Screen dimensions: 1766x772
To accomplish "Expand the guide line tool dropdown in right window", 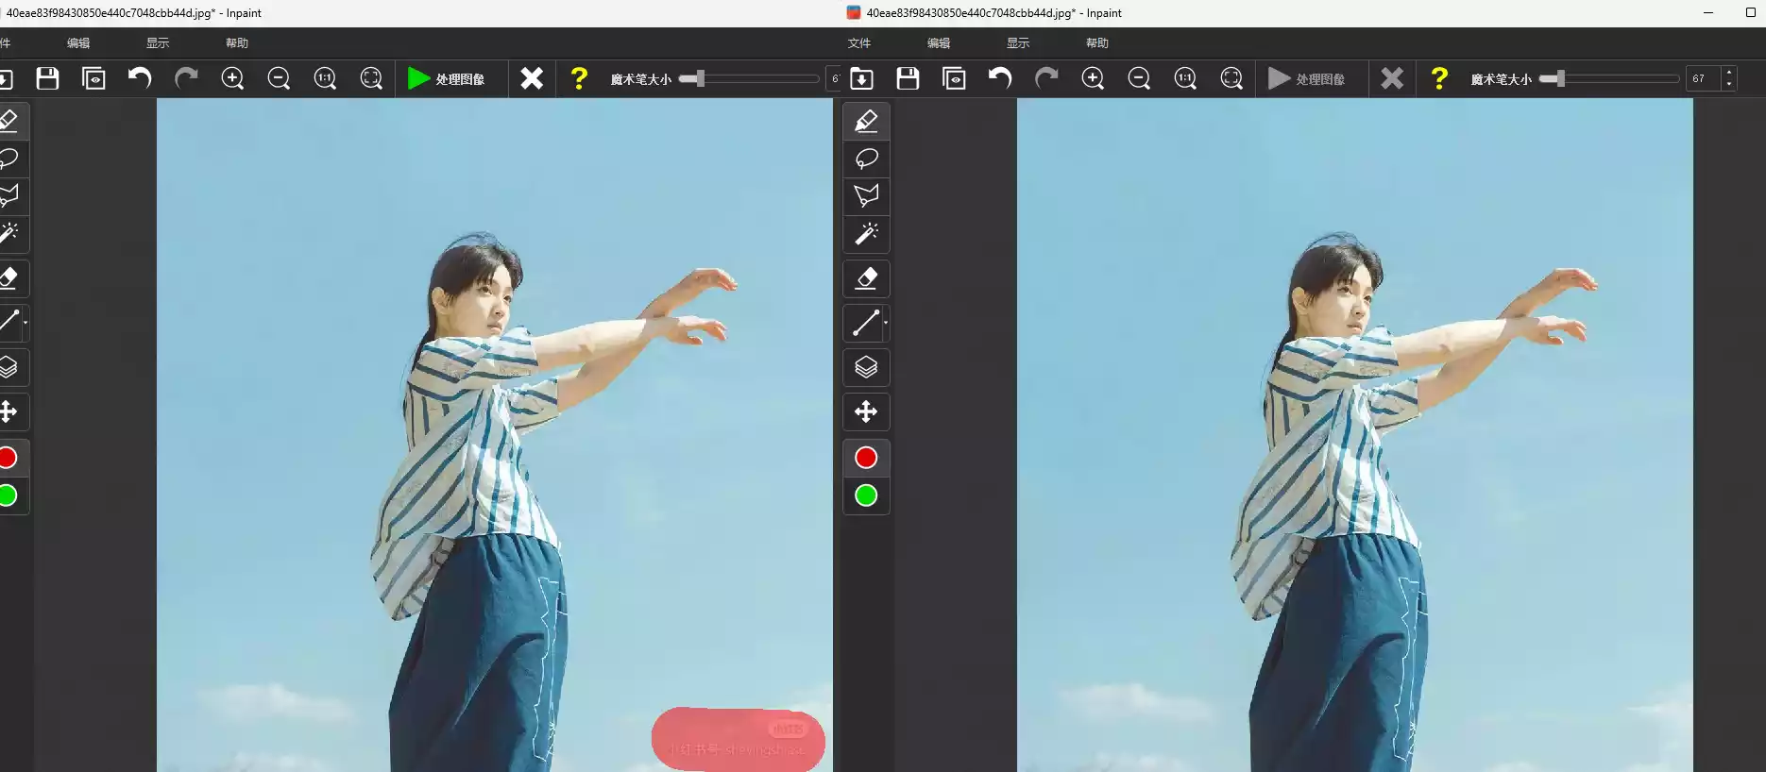I will (886, 324).
